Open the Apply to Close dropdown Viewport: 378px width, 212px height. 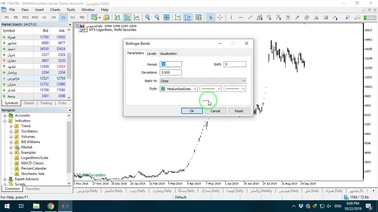pyautogui.click(x=203, y=81)
